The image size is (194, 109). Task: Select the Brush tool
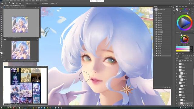[2, 24]
